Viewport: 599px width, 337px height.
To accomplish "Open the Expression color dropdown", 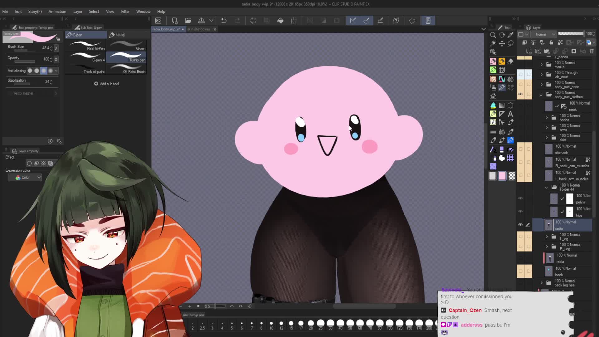I will pyautogui.click(x=25, y=178).
